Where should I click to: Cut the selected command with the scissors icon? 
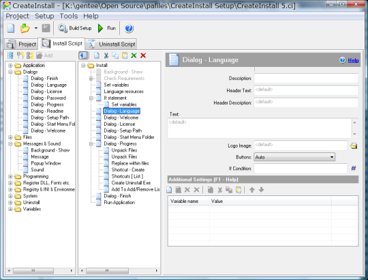pos(106,55)
